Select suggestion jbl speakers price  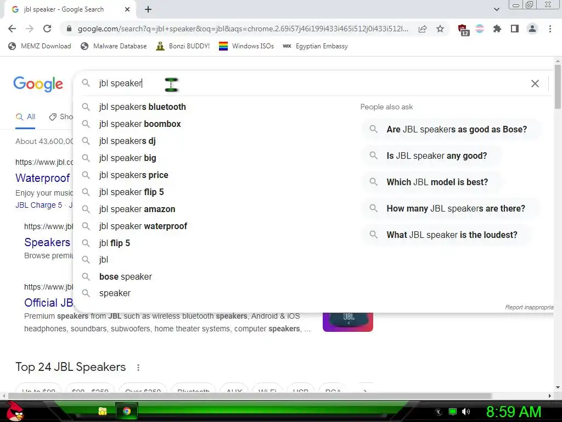(x=134, y=175)
